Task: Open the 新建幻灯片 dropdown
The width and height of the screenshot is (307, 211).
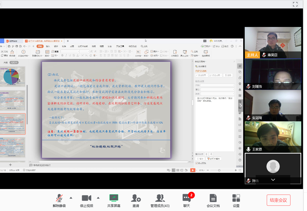Action: [x=37, y=56]
